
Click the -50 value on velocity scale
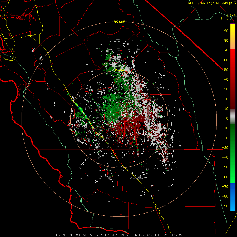tap(225, 167)
